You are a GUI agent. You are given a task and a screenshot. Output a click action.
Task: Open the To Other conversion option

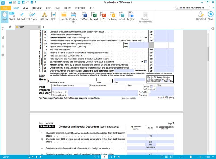click(x=131, y=16)
